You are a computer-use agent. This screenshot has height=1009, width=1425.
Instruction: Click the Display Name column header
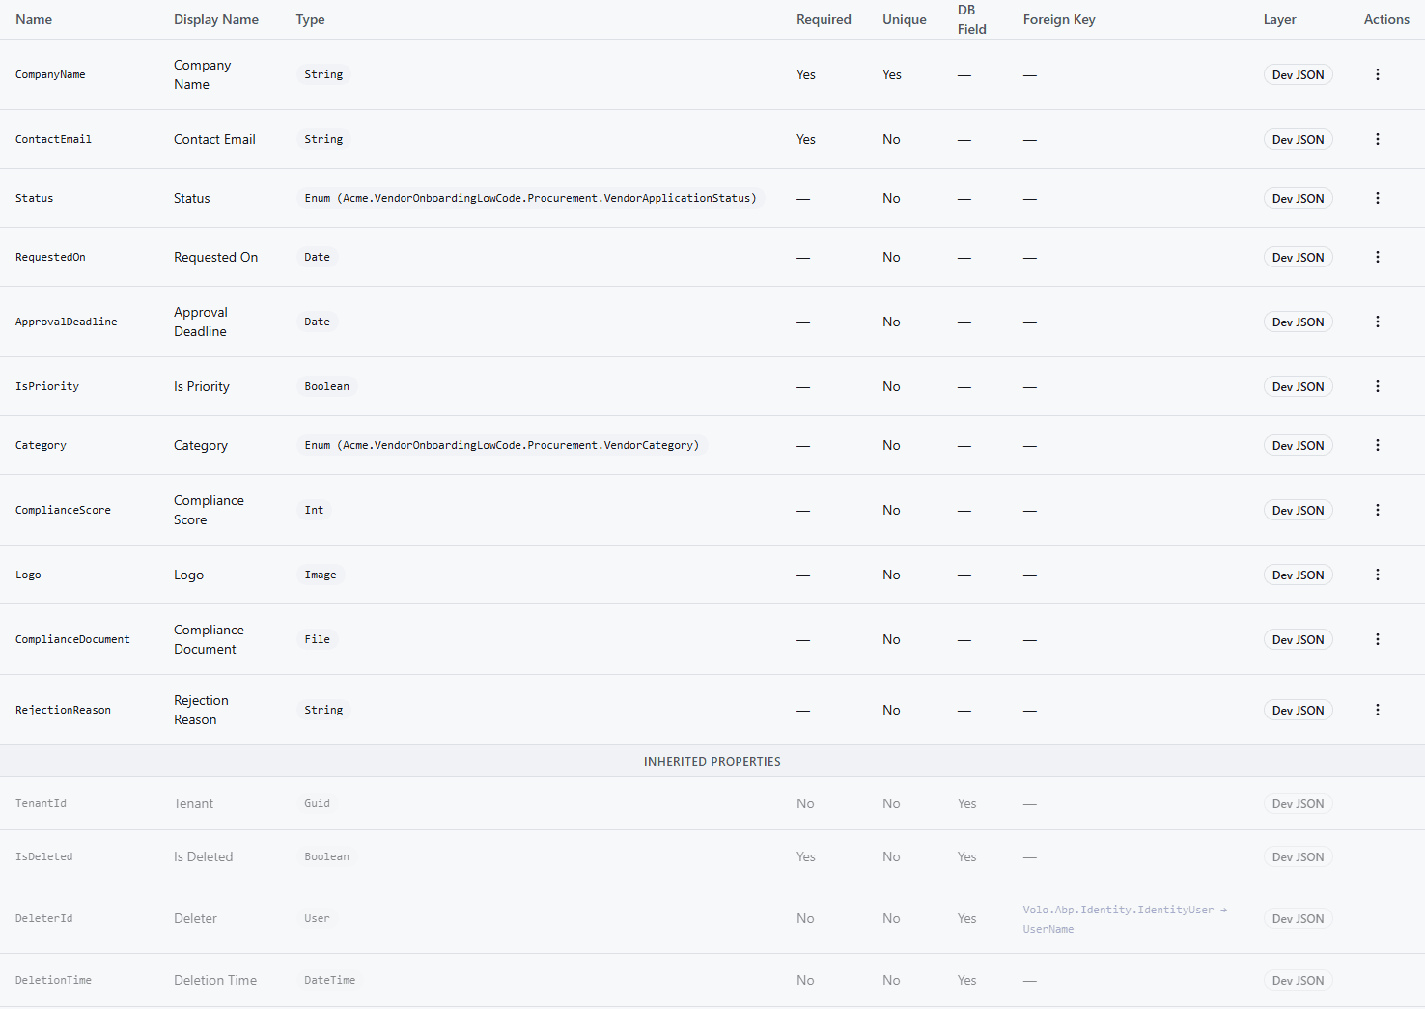pos(216,19)
